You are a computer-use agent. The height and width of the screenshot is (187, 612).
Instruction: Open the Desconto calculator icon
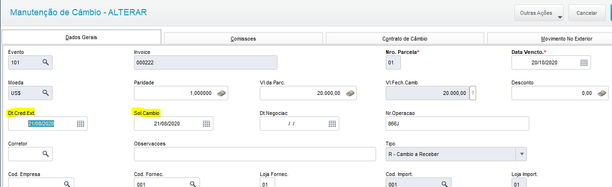pos(602,93)
